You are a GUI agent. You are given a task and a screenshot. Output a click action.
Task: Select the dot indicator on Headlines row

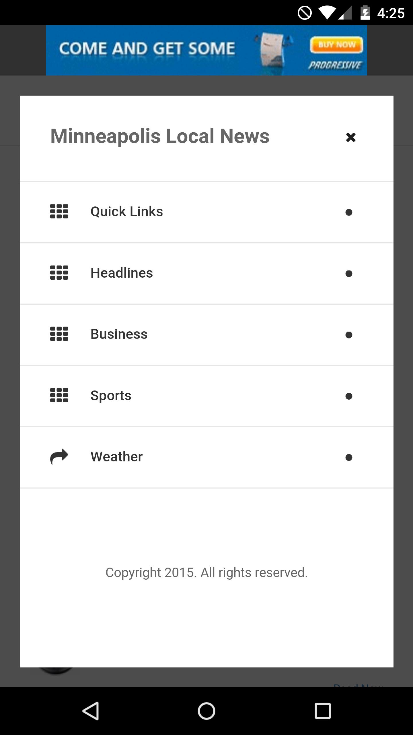click(x=349, y=274)
